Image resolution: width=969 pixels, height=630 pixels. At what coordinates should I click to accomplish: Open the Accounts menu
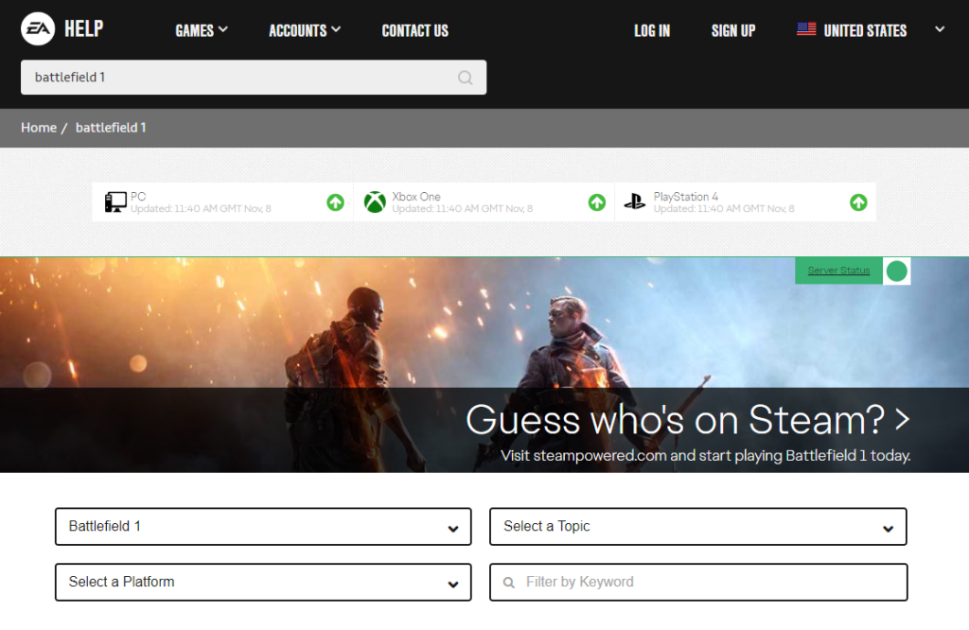305,30
